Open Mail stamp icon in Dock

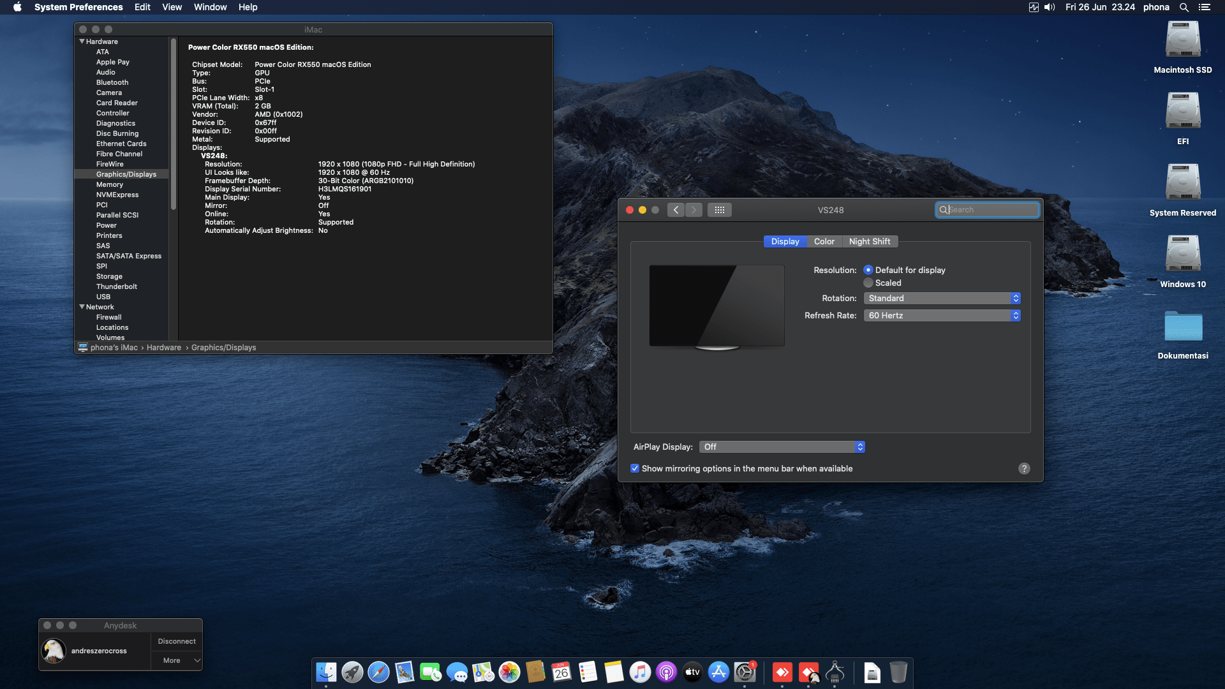(x=405, y=672)
